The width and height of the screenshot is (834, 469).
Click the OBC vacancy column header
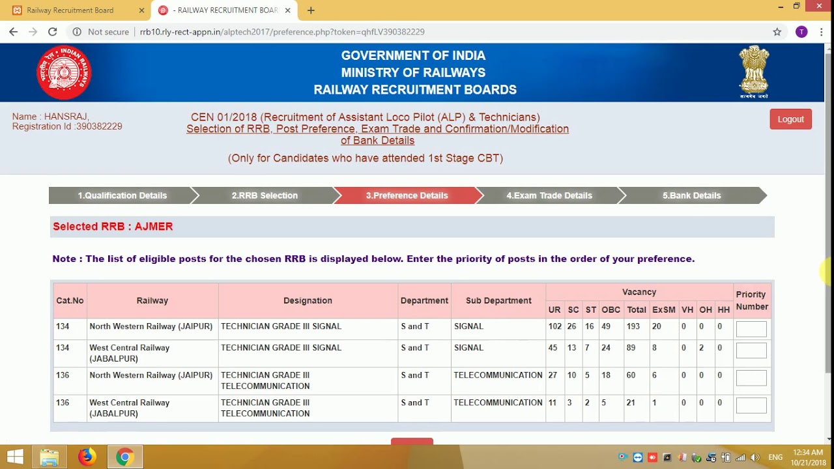(x=611, y=309)
